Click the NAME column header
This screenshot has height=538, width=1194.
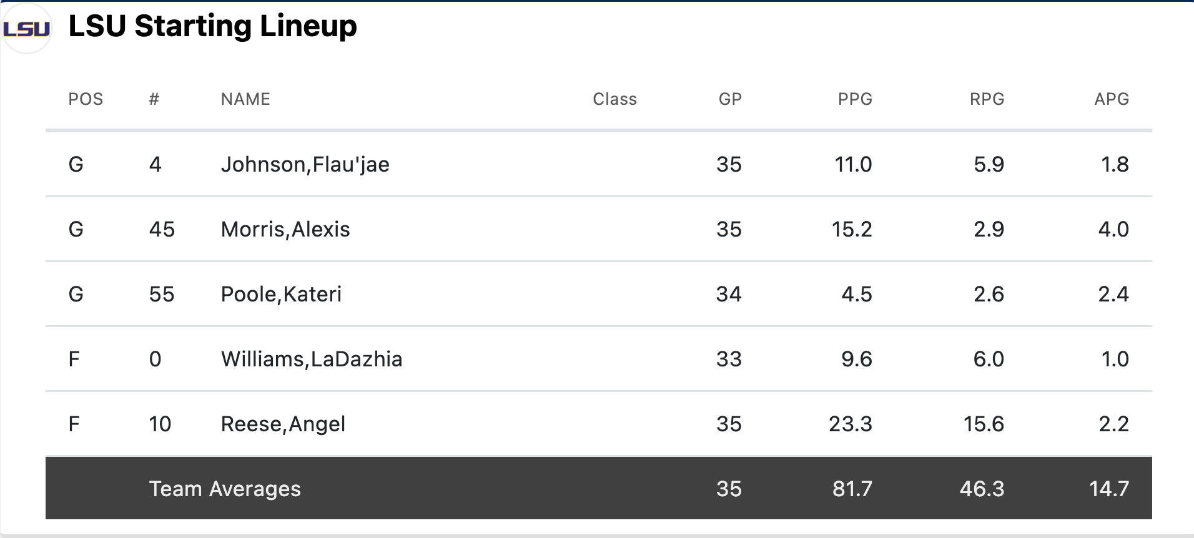(245, 99)
